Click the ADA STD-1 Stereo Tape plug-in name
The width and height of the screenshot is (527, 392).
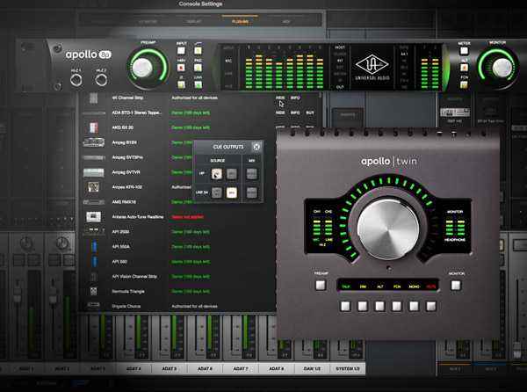click(x=136, y=113)
